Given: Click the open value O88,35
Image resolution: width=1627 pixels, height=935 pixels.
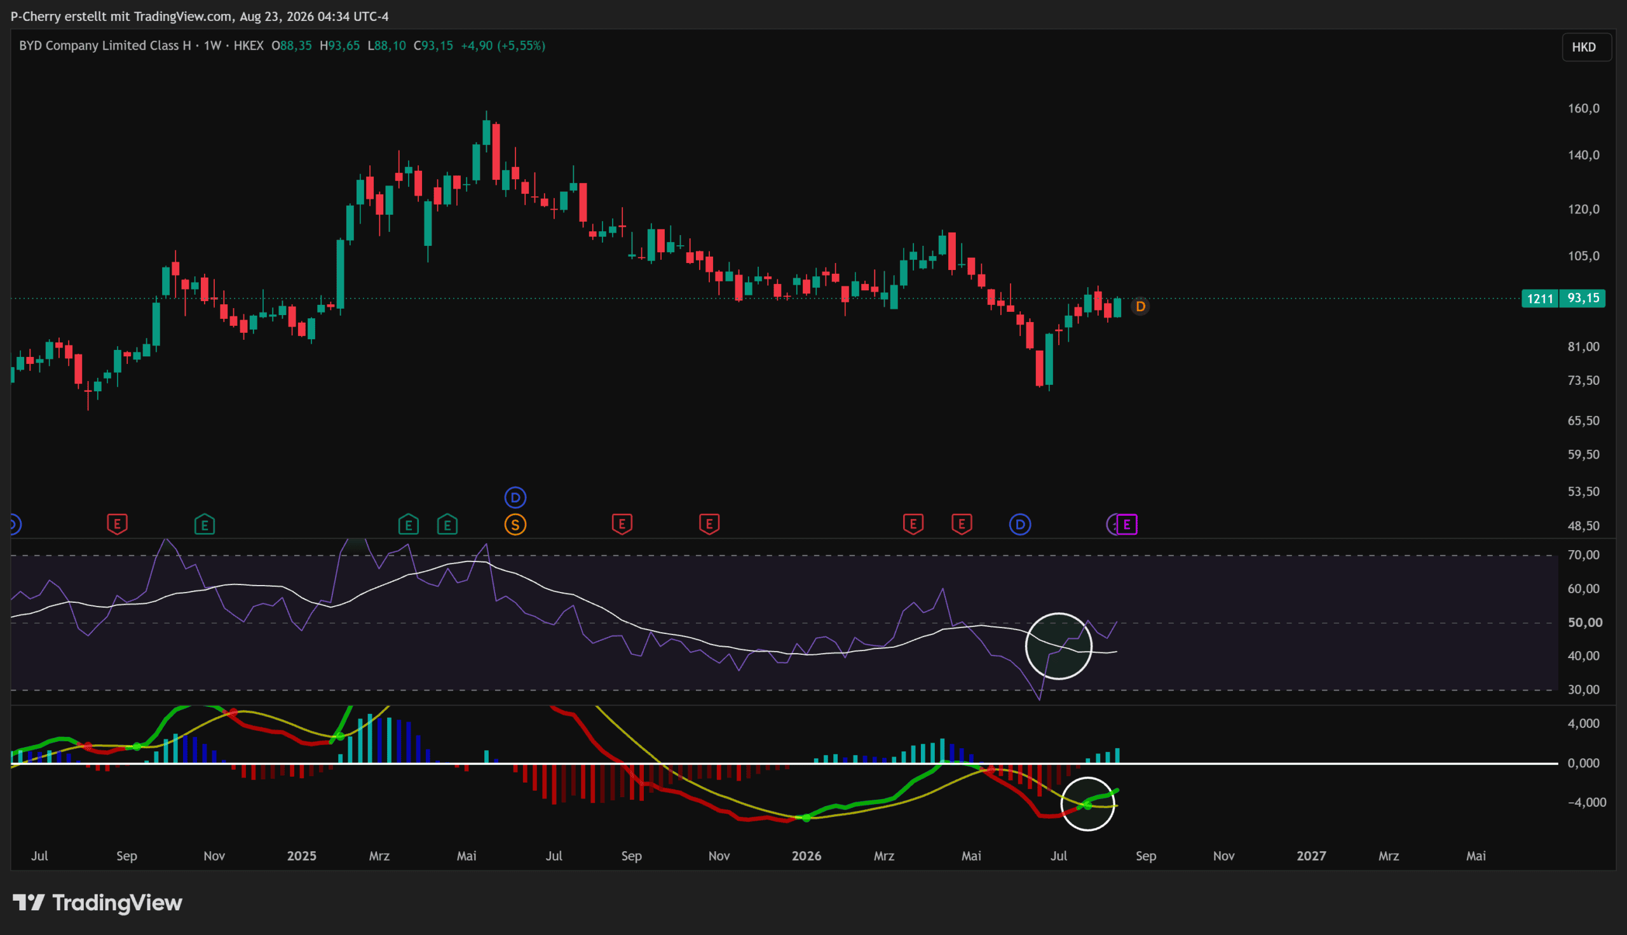Looking at the screenshot, I should coord(292,46).
